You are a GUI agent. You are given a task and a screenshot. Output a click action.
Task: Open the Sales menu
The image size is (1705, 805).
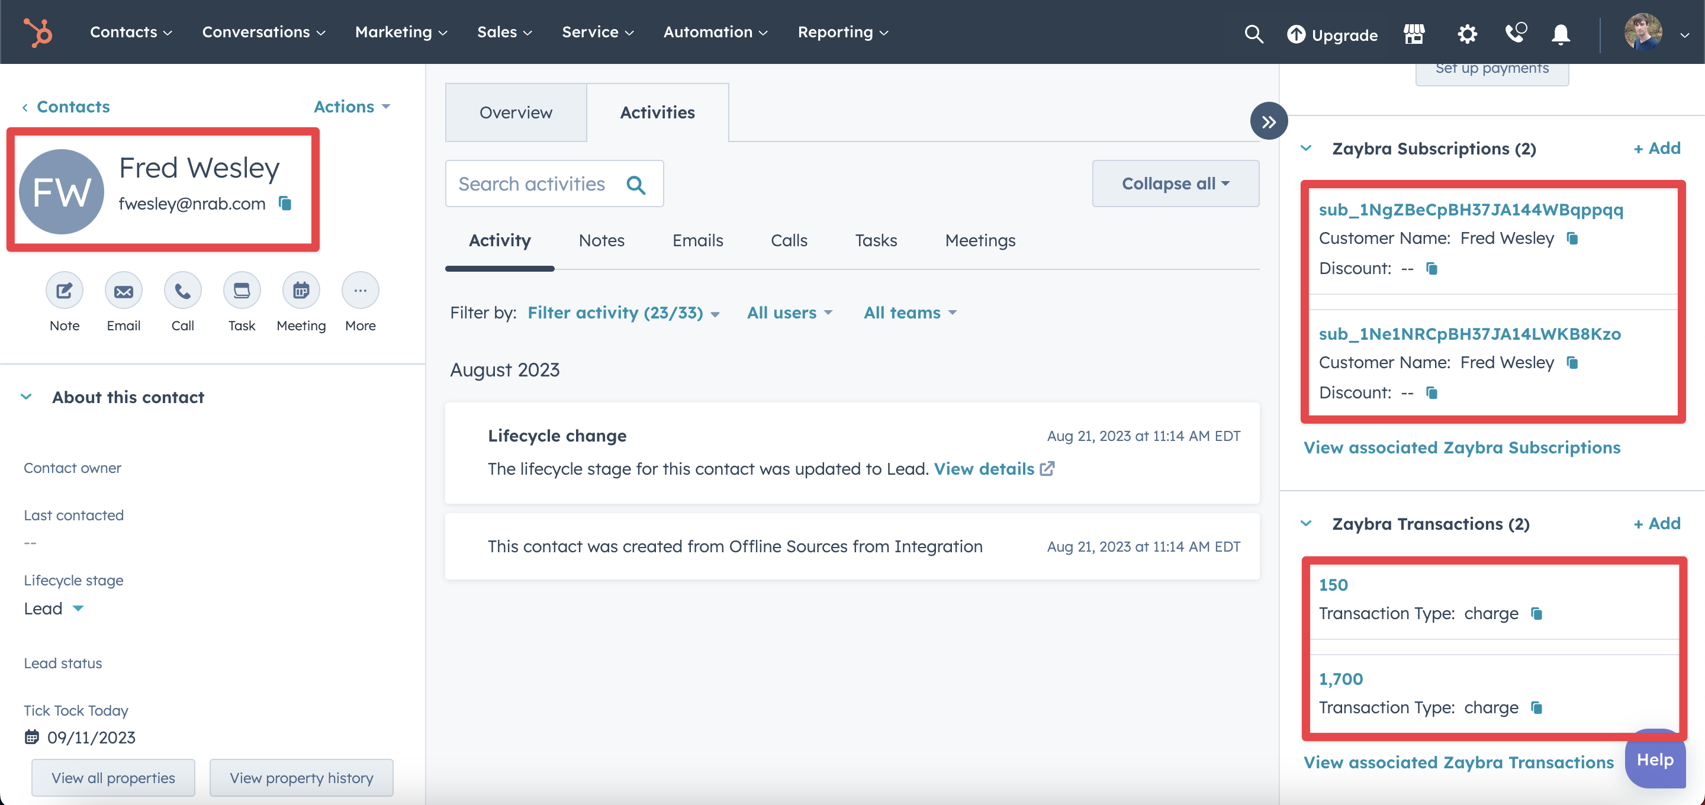coord(504,32)
